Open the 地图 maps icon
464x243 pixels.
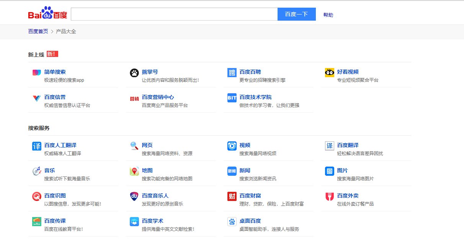click(134, 170)
